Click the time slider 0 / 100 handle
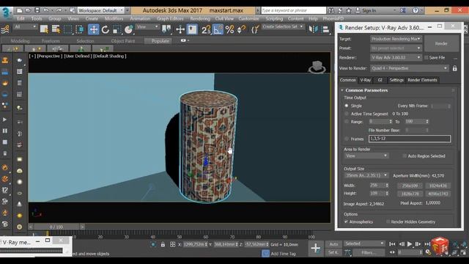The height and width of the screenshot is (264, 469). [x=56, y=227]
